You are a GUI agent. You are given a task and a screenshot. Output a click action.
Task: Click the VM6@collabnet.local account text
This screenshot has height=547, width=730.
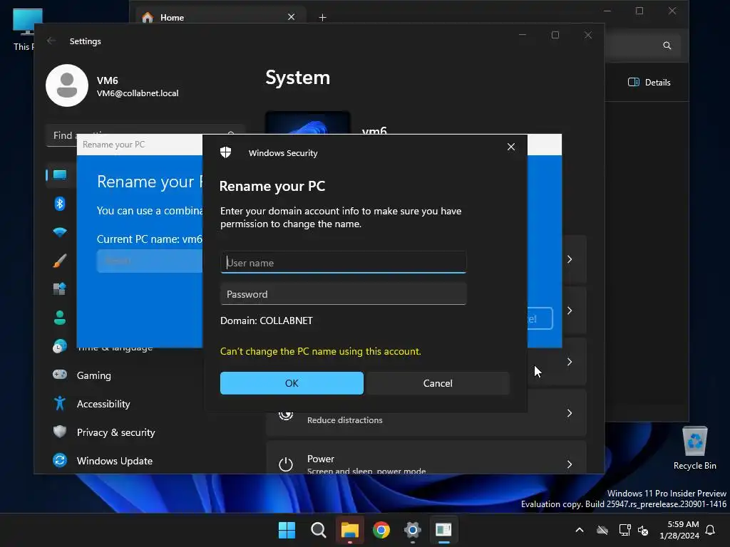(x=138, y=93)
